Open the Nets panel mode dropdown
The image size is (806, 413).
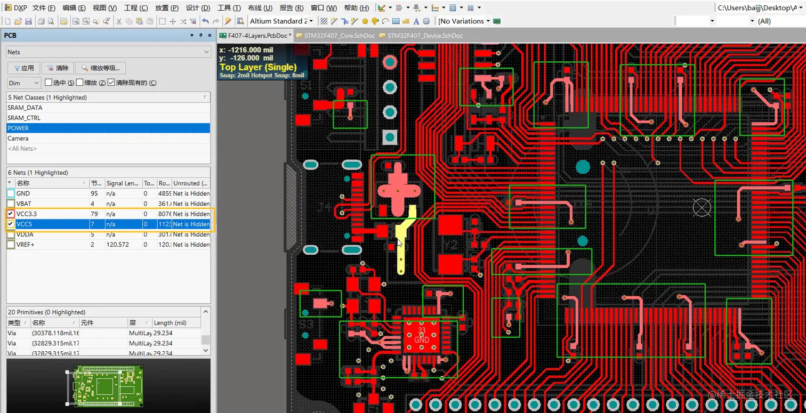coord(206,52)
